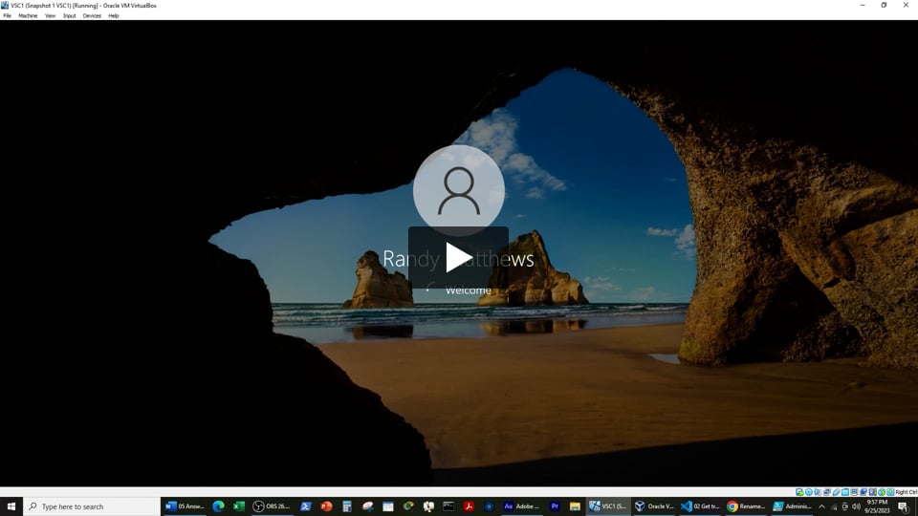Open the Devices menu
Viewport: 918px width, 516px height.
click(x=92, y=15)
